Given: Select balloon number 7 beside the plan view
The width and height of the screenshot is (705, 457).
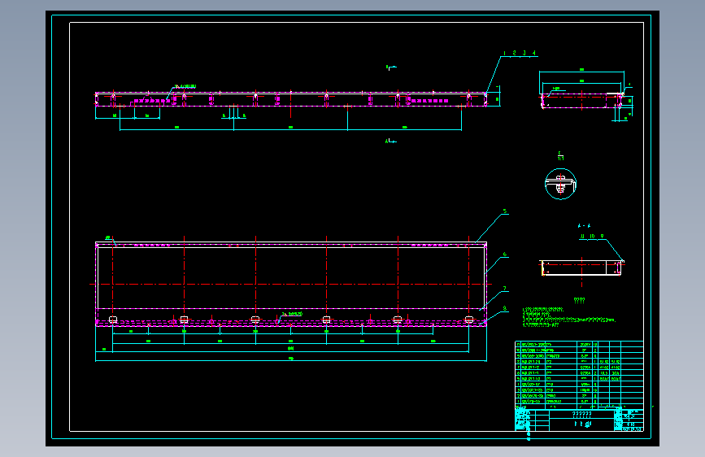Looking at the screenshot, I should tap(505, 289).
